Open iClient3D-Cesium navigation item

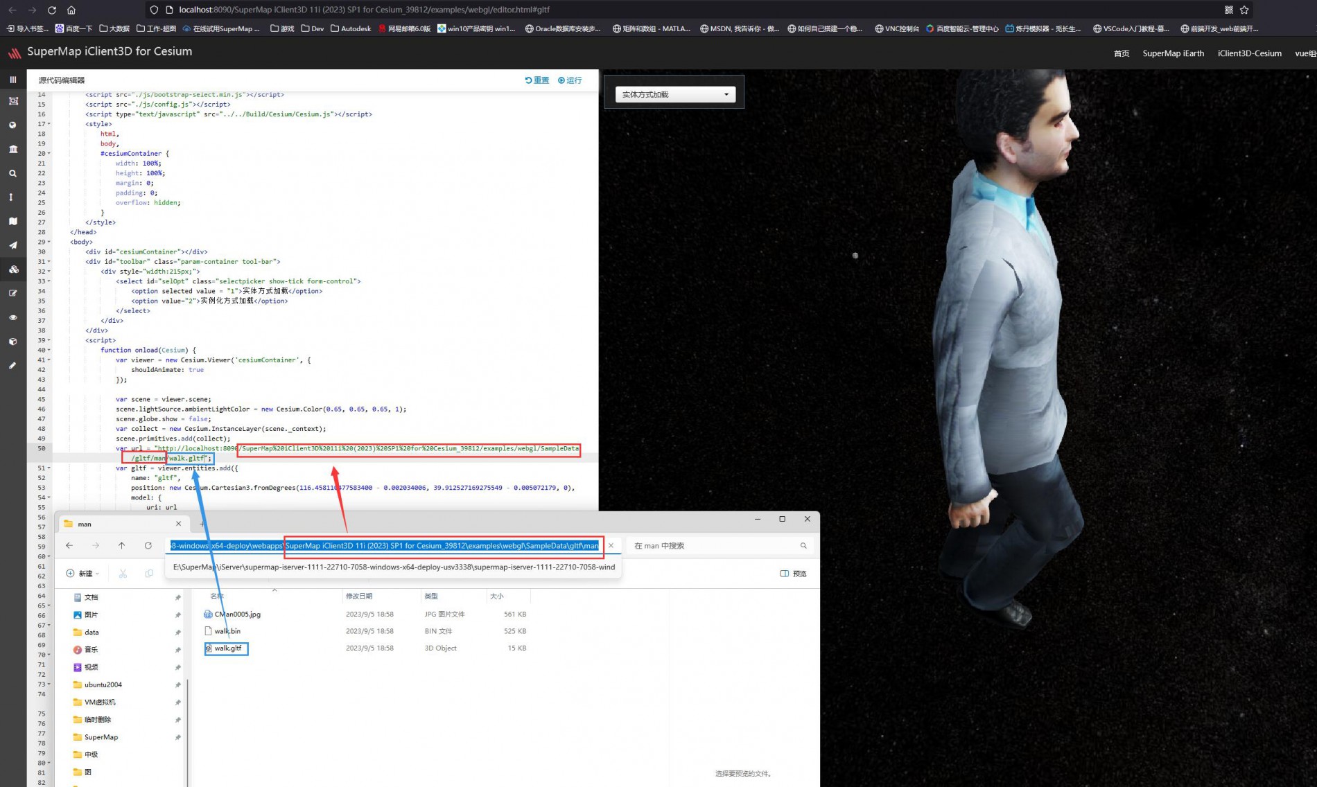pyautogui.click(x=1249, y=53)
